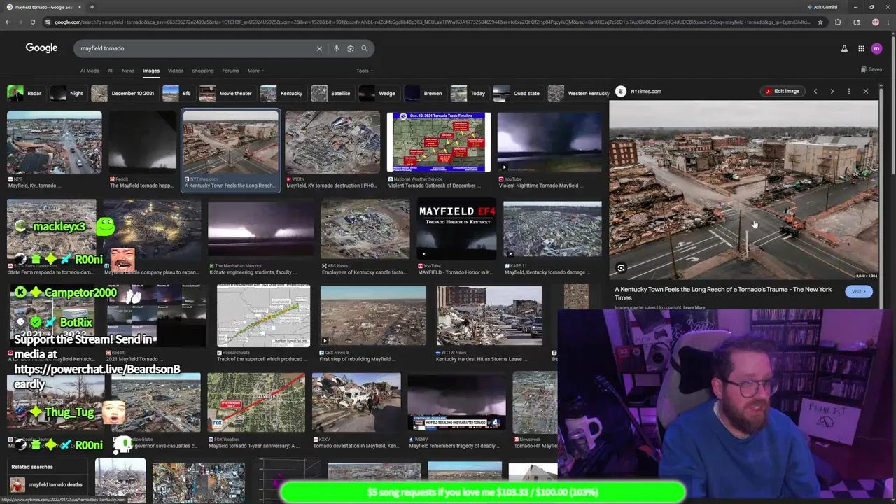Viewport: 896px width, 504px height.
Task: Select the Radar filter chip
Action: point(25,93)
